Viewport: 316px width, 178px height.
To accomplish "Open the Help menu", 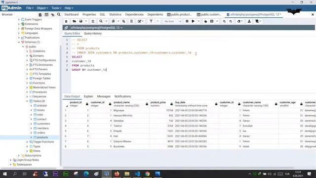I will (69, 8).
